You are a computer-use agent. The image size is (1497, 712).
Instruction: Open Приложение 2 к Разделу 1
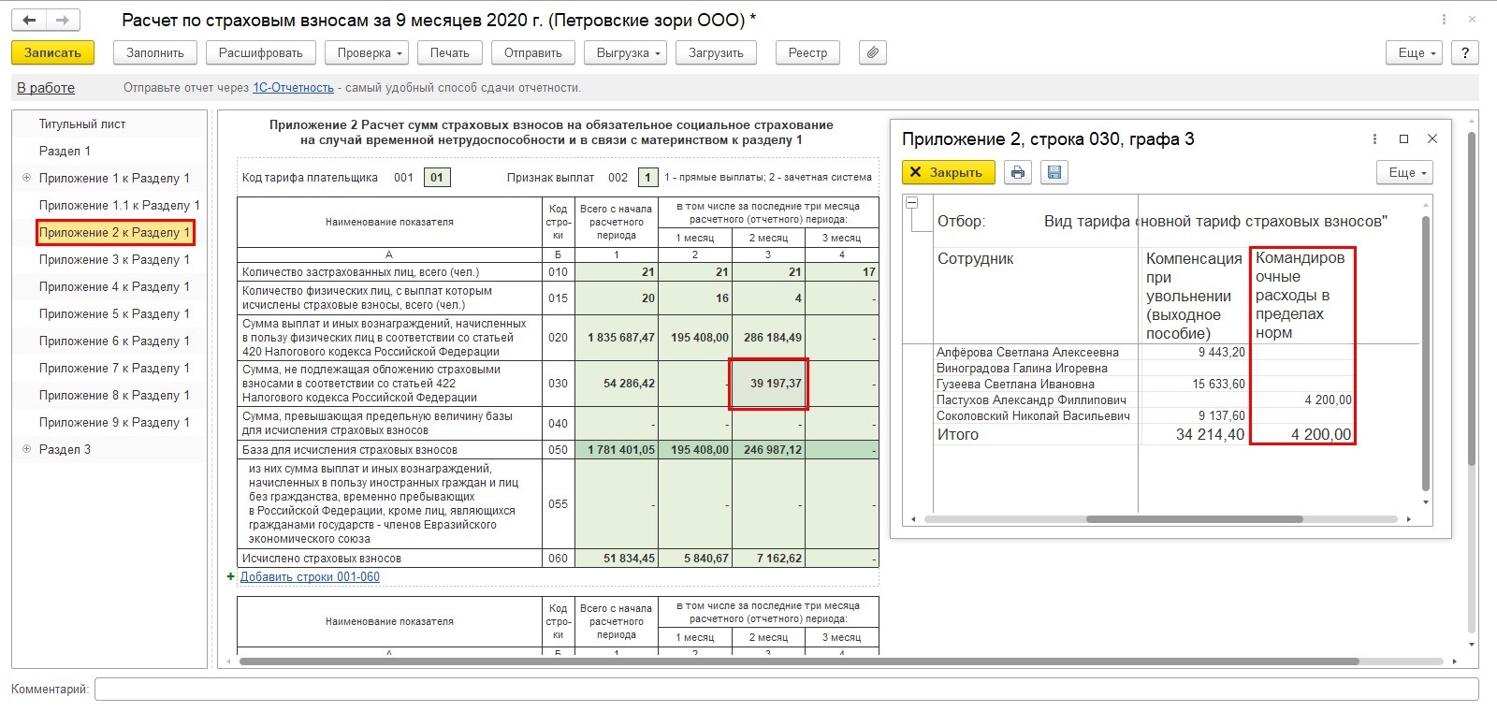pos(114,232)
